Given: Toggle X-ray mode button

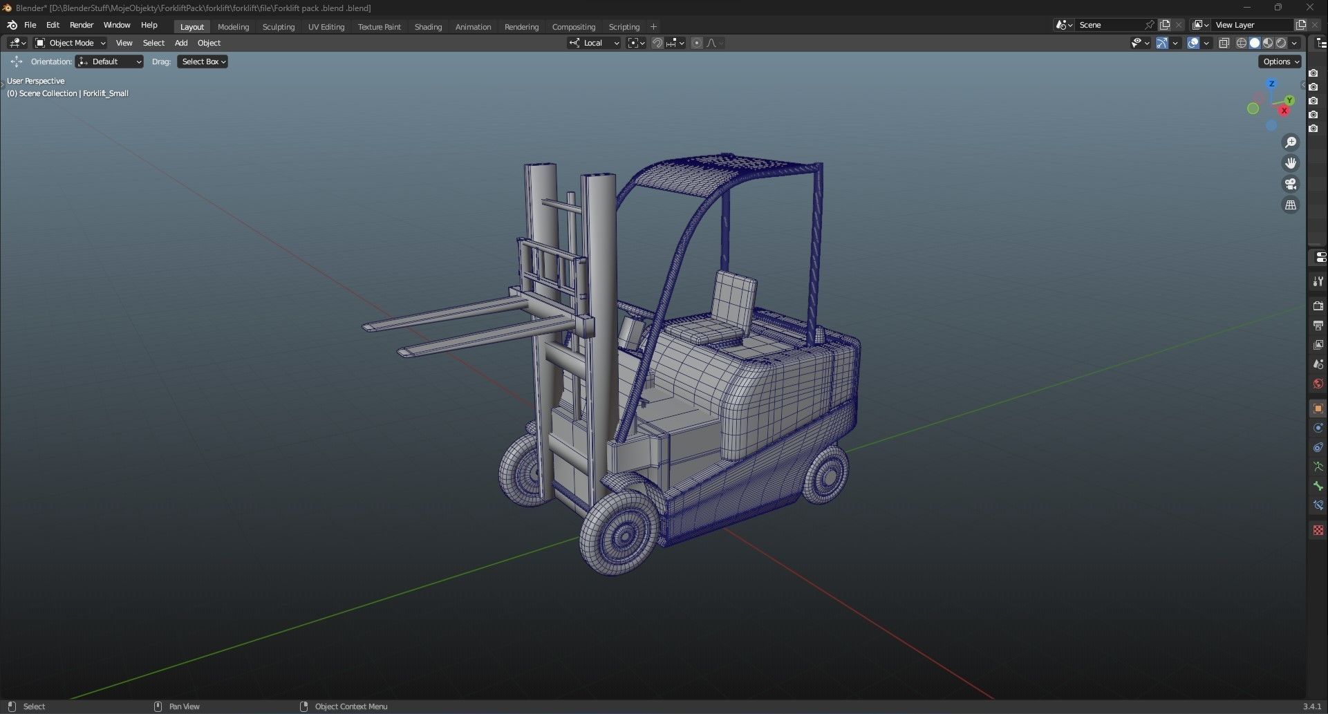Looking at the screenshot, I should (x=1224, y=43).
